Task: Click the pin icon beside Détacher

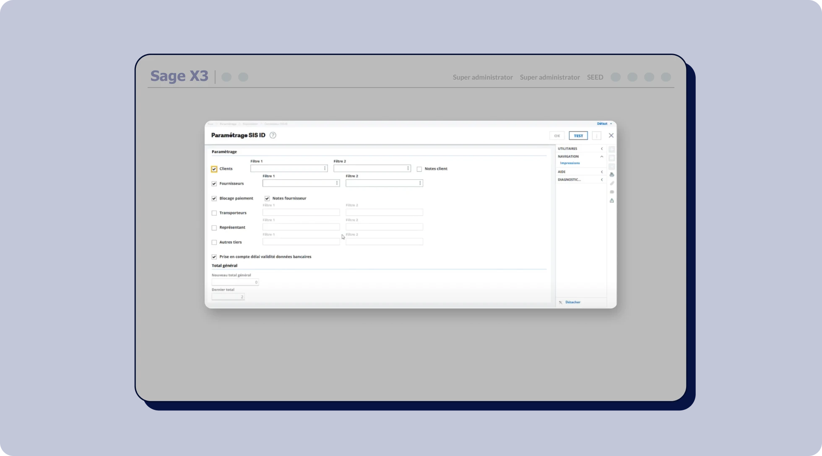Action: click(x=561, y=302)
